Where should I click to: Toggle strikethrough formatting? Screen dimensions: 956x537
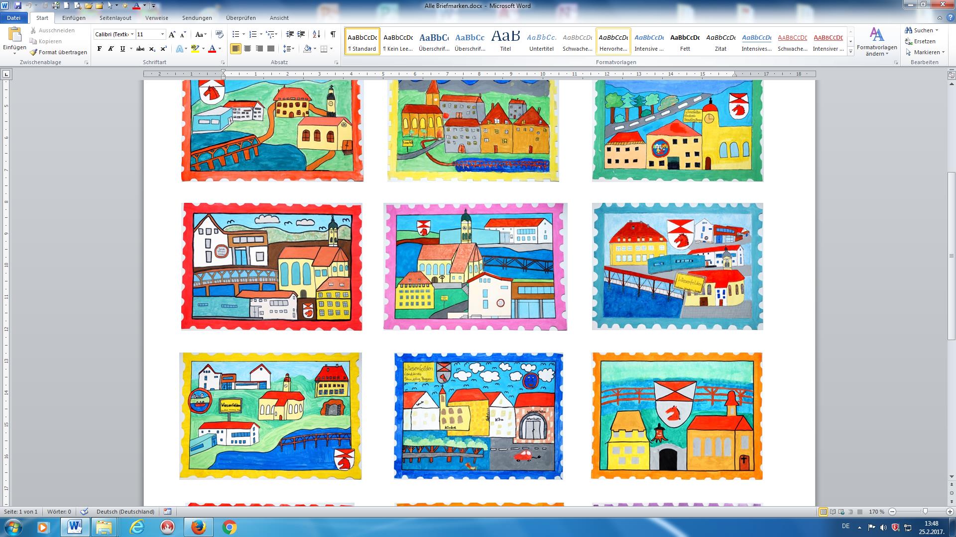tap(140, 49)
